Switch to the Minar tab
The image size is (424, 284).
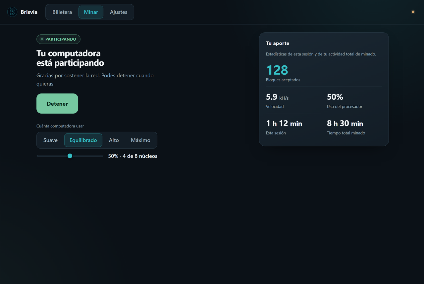[91, 12]
